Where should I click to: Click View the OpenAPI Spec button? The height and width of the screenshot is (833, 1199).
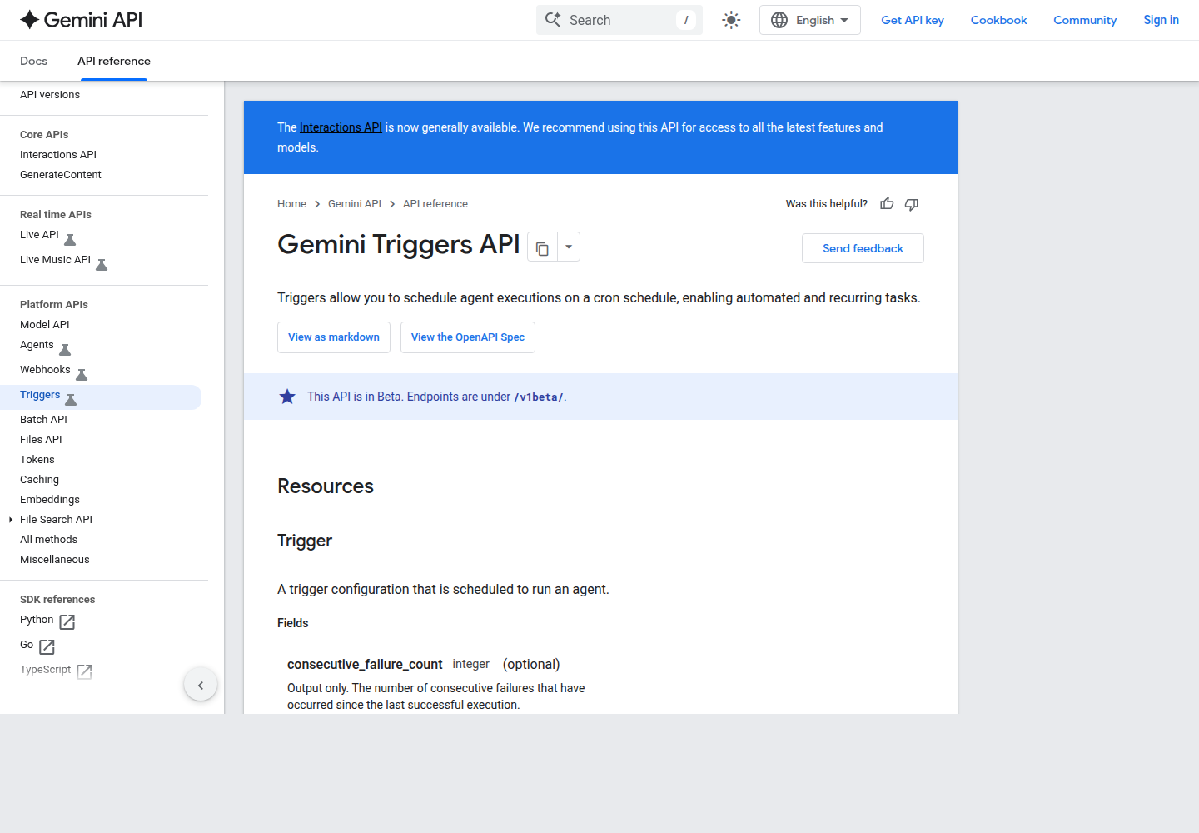coord(468,337)
